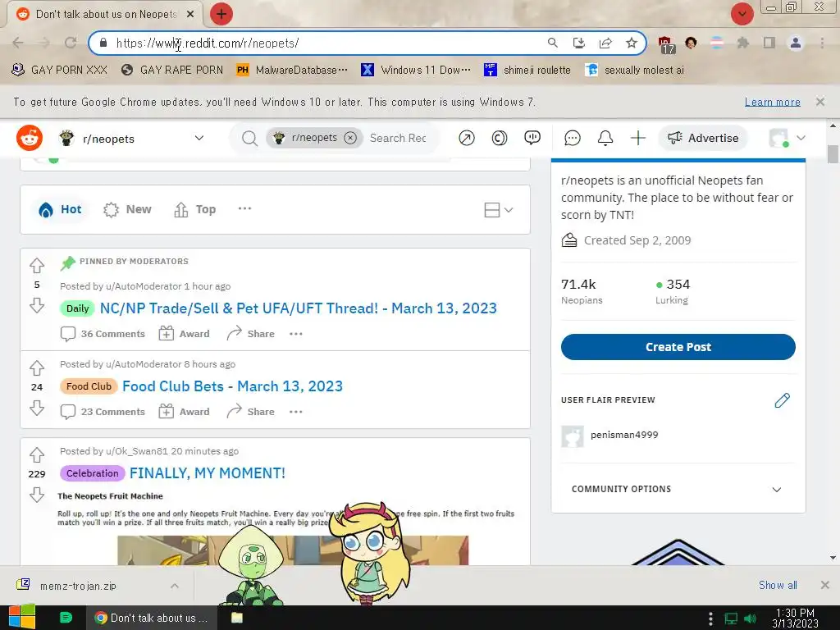This screenshot has width=840, height=630.
Task: Open the Windows Start button
Action: point(21,618)
